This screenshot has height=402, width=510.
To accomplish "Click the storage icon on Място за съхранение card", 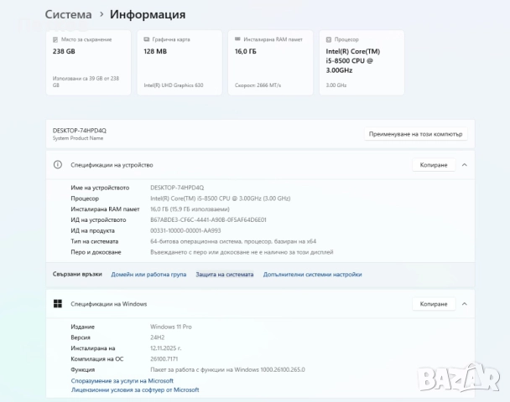I will click(55, 39).
